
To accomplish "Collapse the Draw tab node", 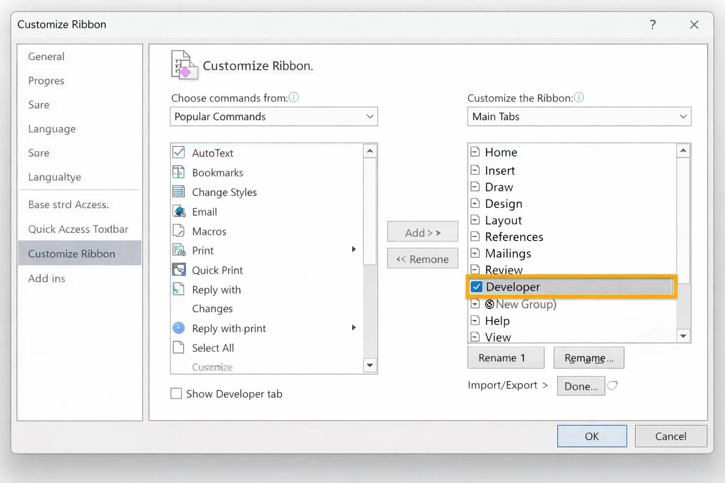I will [475, 186].
